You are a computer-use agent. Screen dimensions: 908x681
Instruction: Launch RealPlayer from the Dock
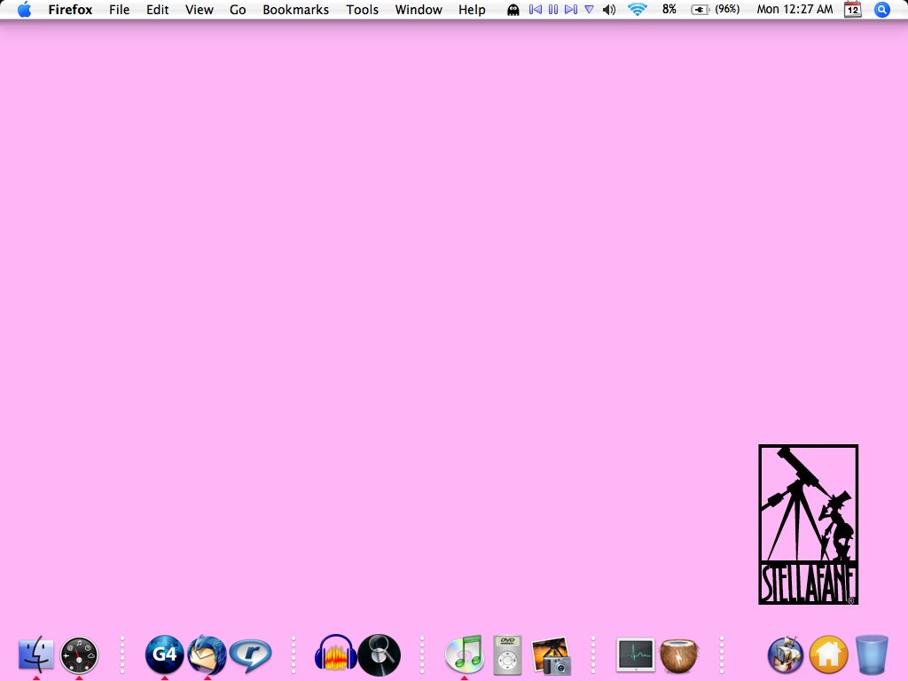click(250, 655)
